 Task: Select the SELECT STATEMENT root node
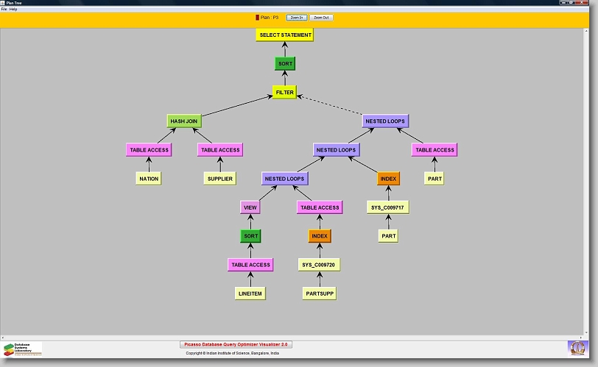(x=286, y=35)
